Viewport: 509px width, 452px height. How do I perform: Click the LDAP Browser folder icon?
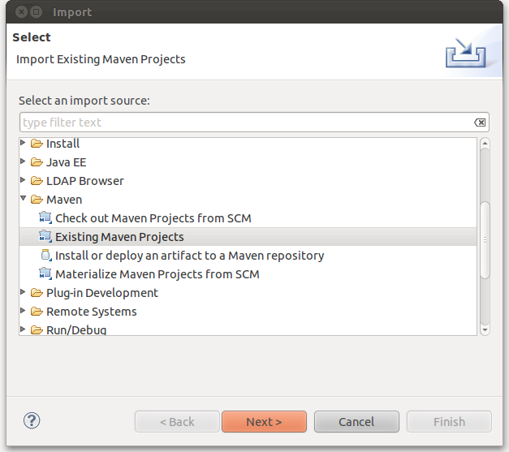pos(37,181)
